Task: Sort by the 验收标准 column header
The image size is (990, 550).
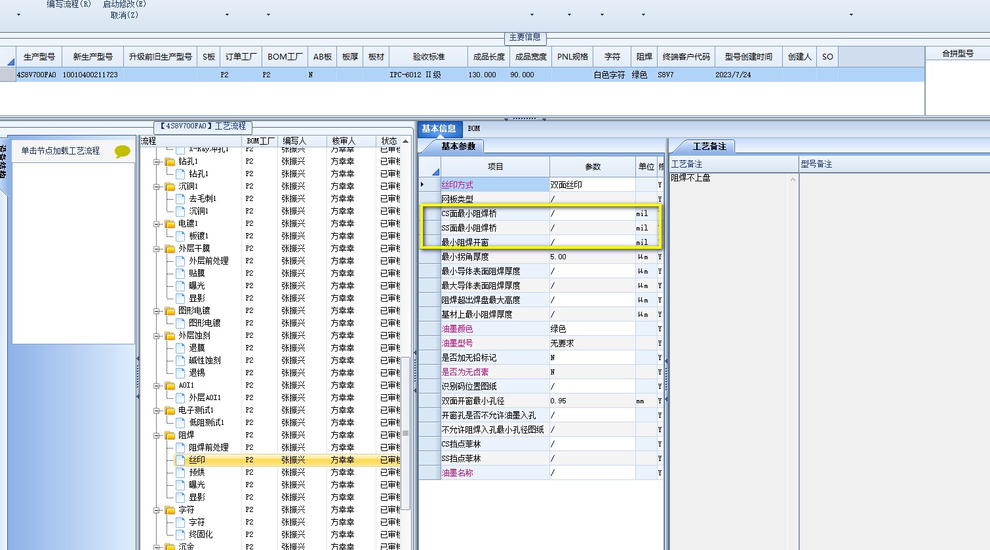Action: (429, 57)
